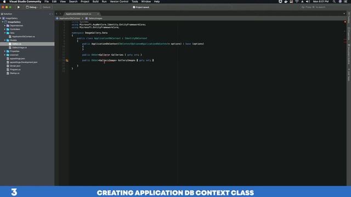Expand the Properties folder in solution tree
The image size is (351, 197).
[x=5, y=51]
